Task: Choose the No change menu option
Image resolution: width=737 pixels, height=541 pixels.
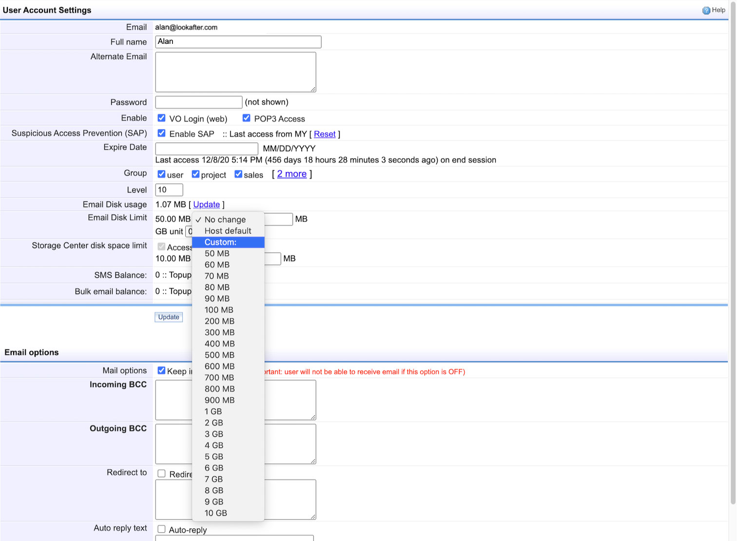Action: (225, 220)
